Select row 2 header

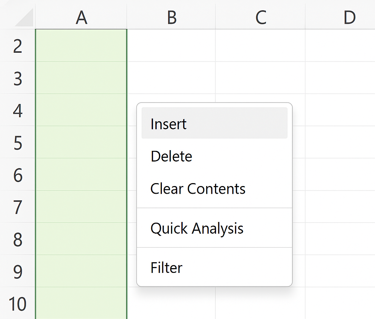[18, 45]
